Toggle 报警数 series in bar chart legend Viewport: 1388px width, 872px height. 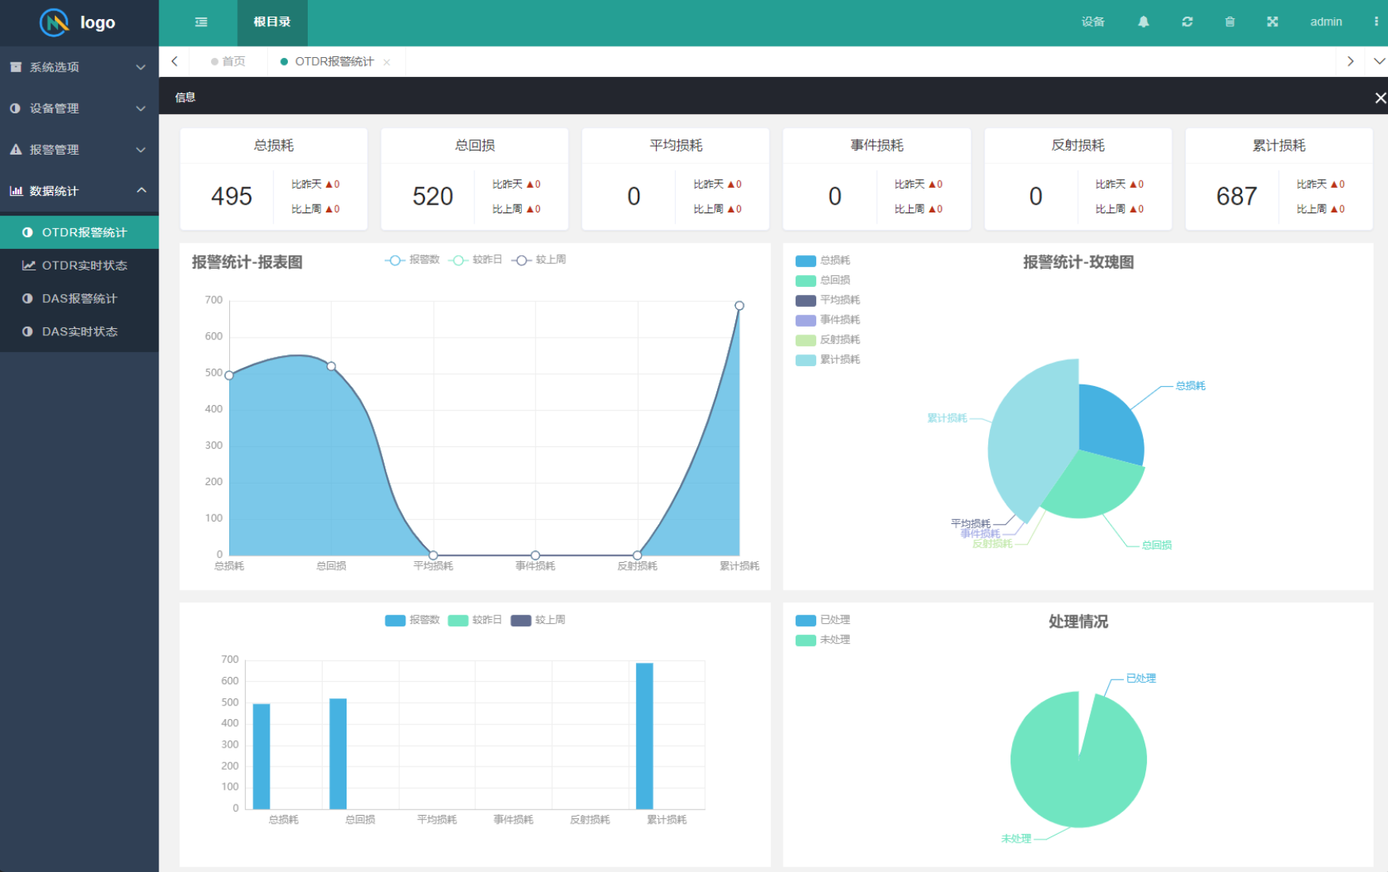(412, 620)
